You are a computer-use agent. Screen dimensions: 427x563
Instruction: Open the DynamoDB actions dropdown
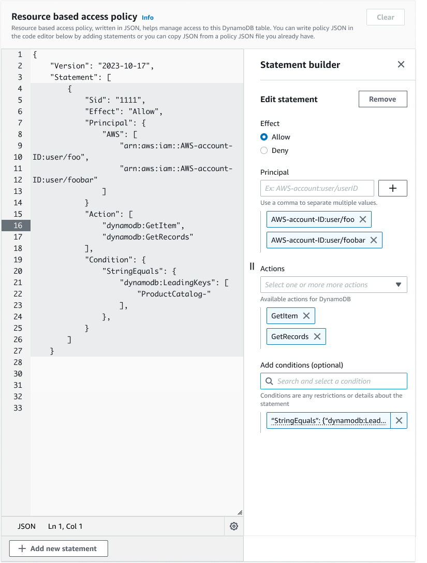pyautogui.click(x=399, y=285)
